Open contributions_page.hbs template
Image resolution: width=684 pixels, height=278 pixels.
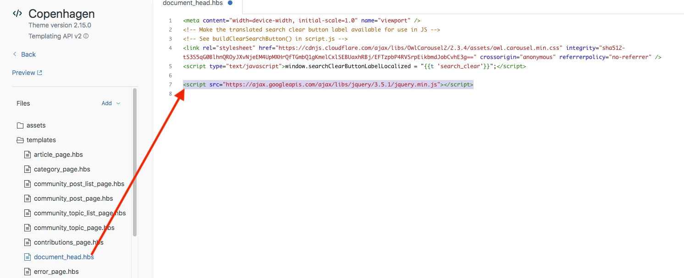(69, 242)
